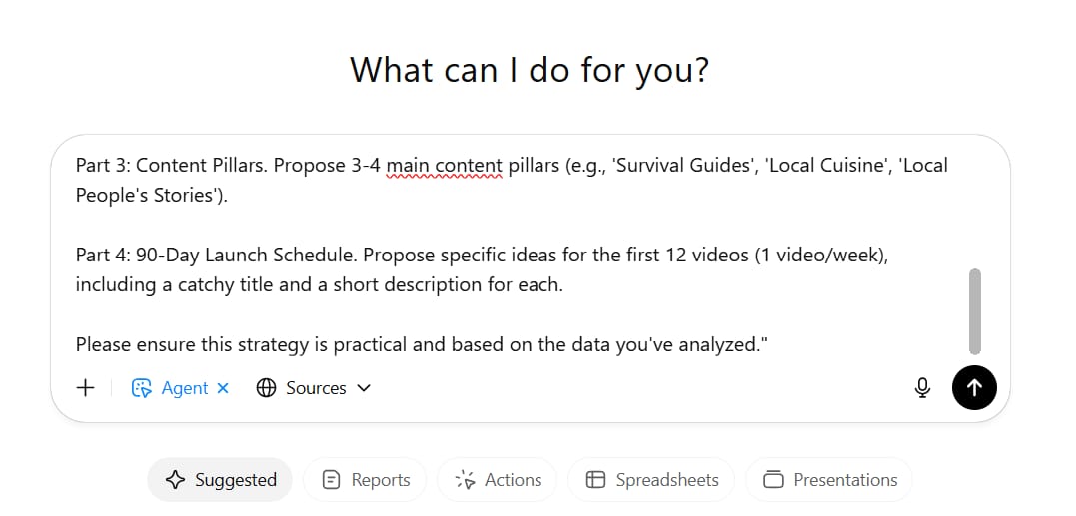Click the Agent mode cursor icon
This screenshot has width=1076, height=516.
pos(141,388)
